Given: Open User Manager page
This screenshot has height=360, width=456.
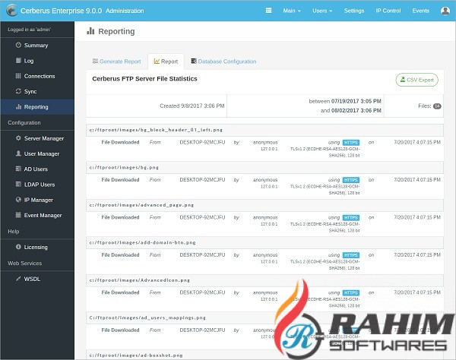Looking at the screenshot, I should tap(41, 153).
